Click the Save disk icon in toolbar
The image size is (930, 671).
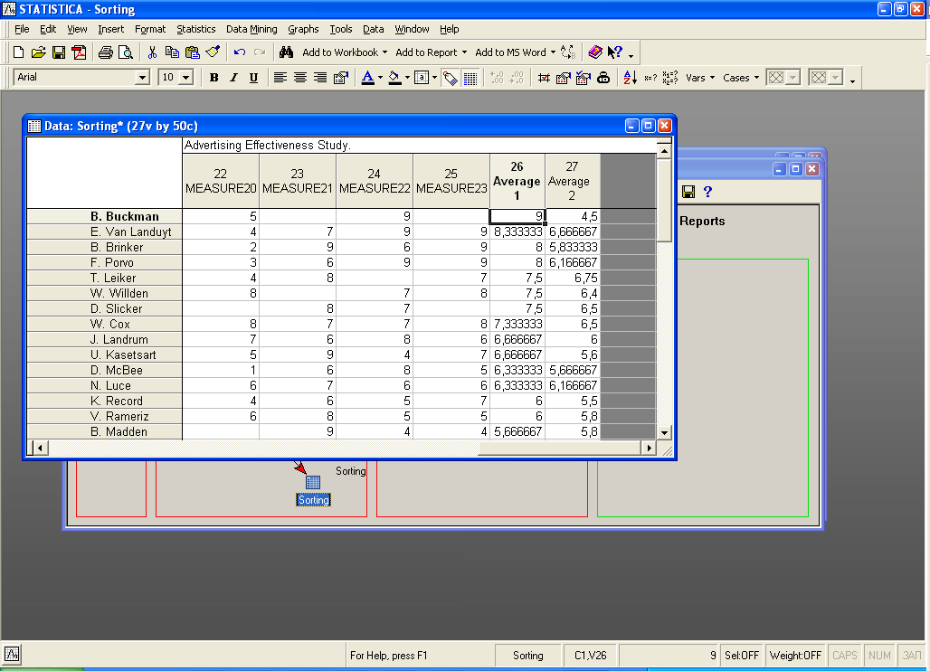point(58,52)
